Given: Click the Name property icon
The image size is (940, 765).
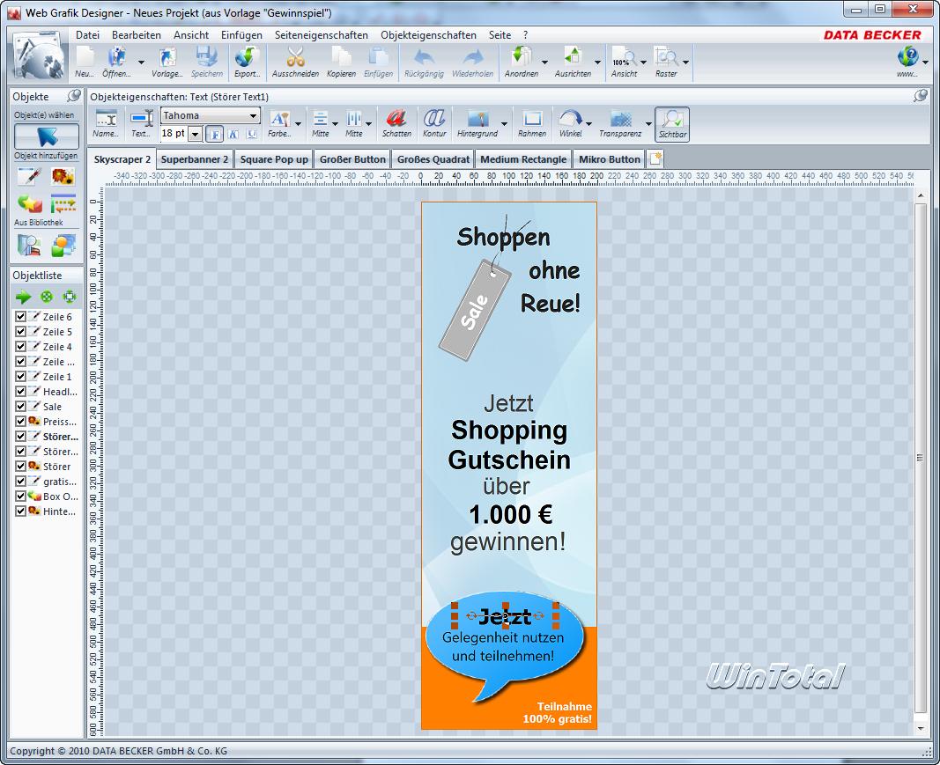Looking at the screenshot, I should tap(106, 124).
